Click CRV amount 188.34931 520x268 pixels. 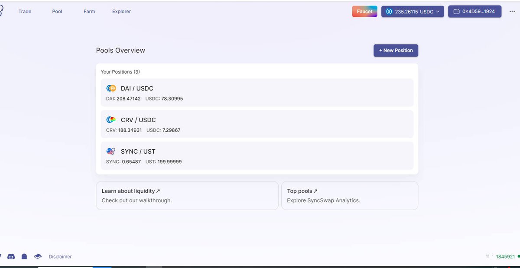click(x=131, y=130)
